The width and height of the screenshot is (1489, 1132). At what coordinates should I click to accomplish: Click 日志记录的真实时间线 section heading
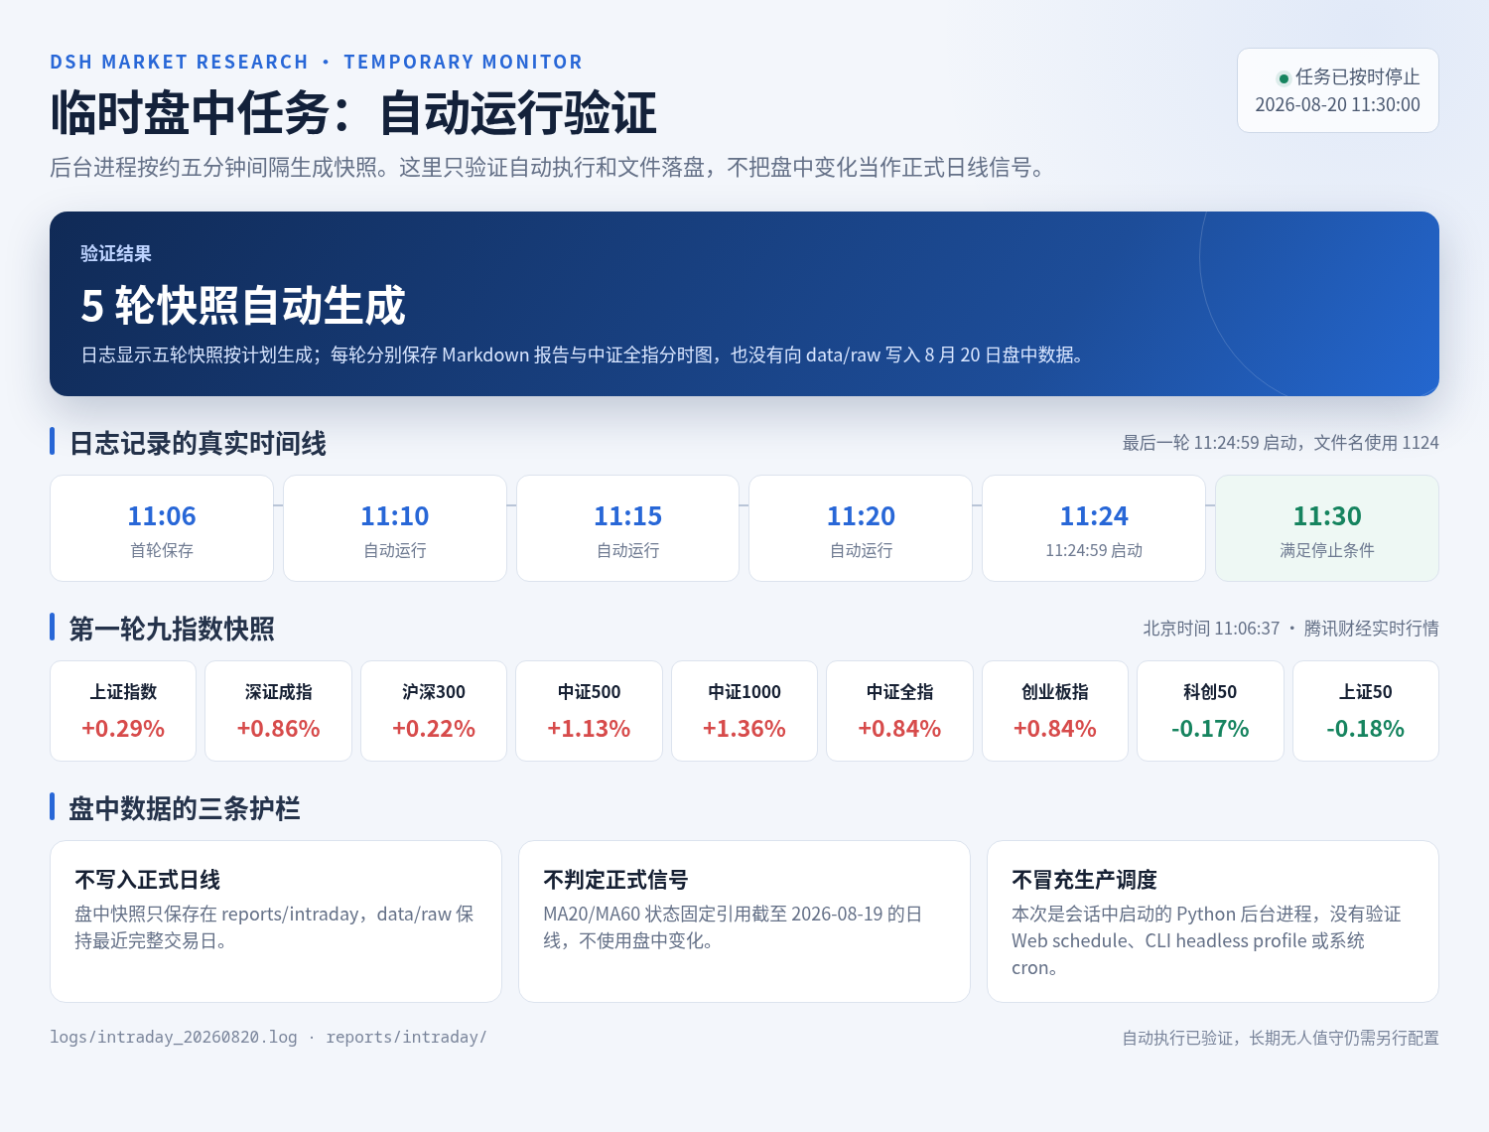tap(198, 443)
